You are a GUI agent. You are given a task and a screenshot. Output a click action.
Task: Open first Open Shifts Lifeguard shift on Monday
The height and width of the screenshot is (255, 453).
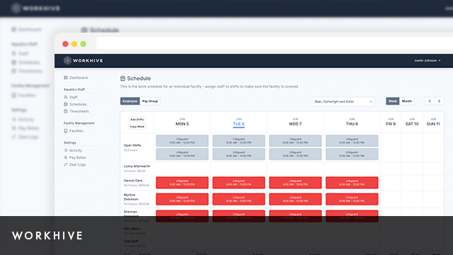pos(182,141)
